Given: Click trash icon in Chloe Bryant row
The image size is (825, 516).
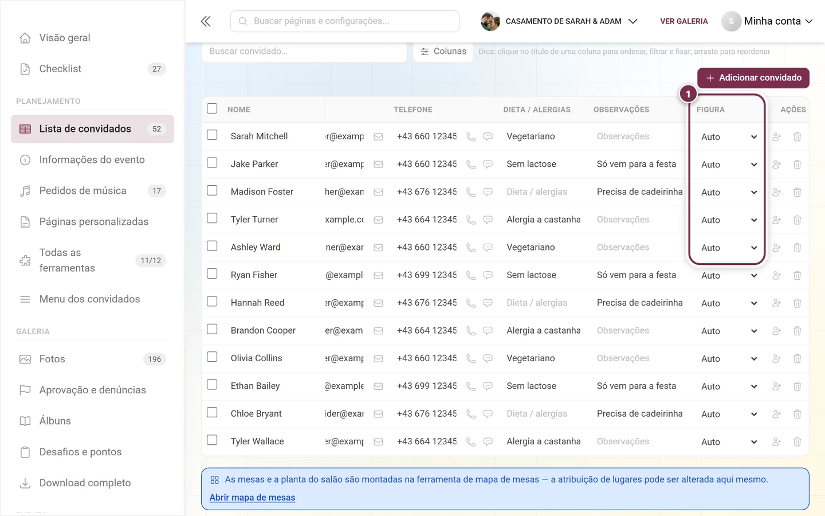Looking at the screenshot, I should coord(797,414).
